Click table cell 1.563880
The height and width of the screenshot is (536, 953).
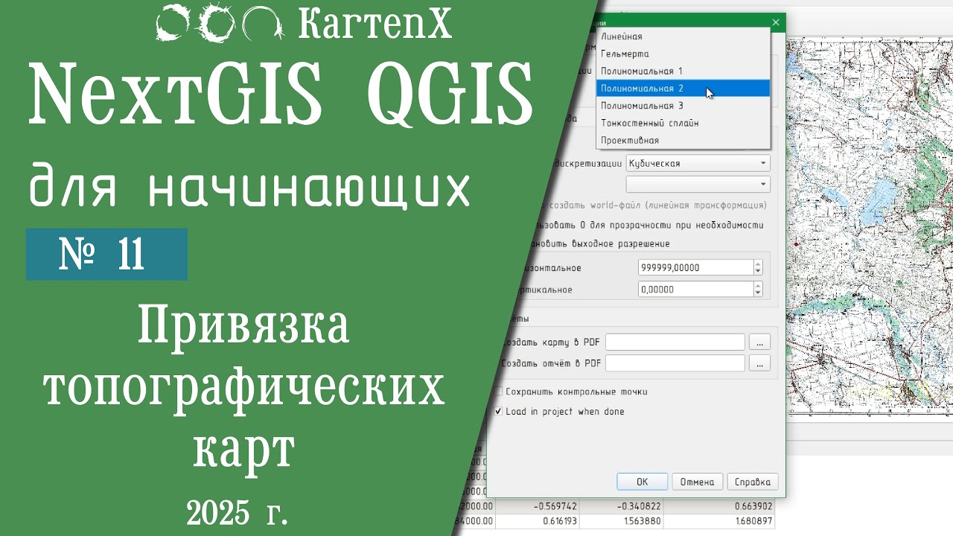point(621,521)
